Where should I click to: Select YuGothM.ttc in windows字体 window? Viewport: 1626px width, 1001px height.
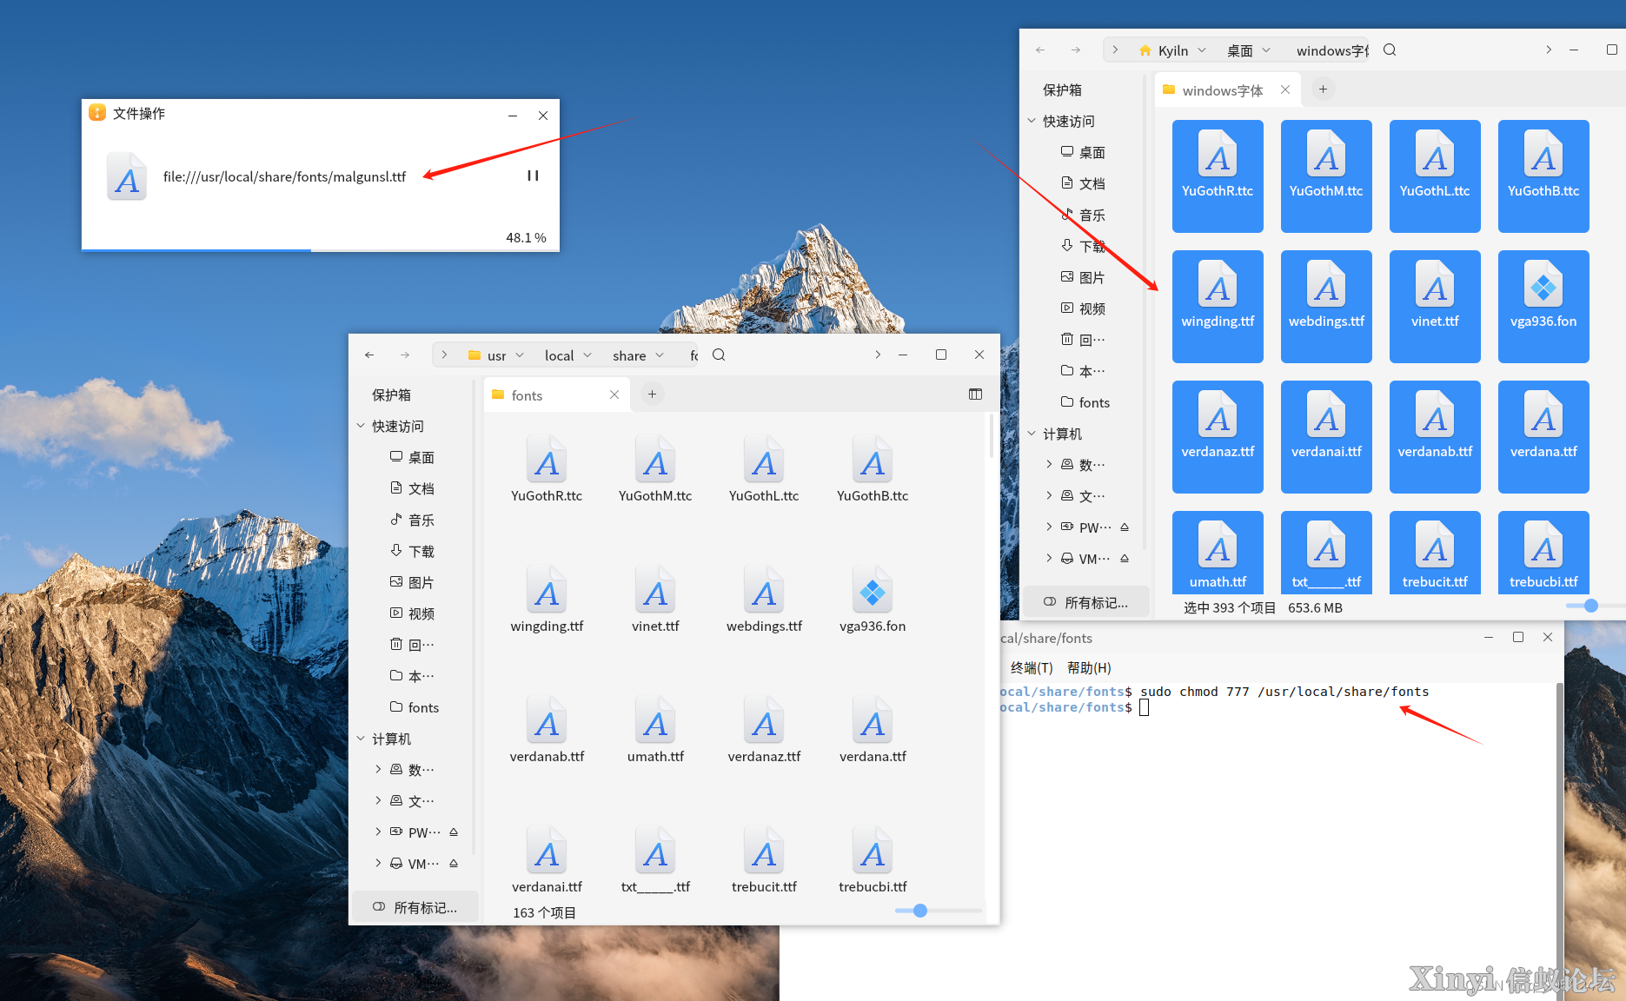click(x=1326, y=176)
